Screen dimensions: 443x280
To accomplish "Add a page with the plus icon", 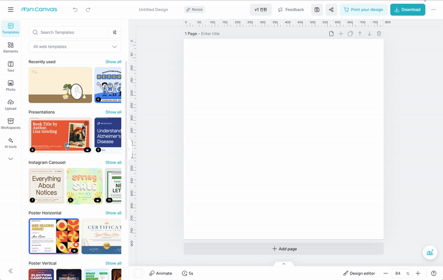I will point(341,34).
